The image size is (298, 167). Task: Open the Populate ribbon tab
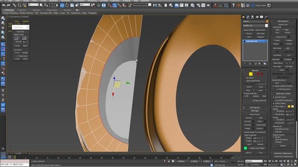pyautogui.click(x=67, y=10)
